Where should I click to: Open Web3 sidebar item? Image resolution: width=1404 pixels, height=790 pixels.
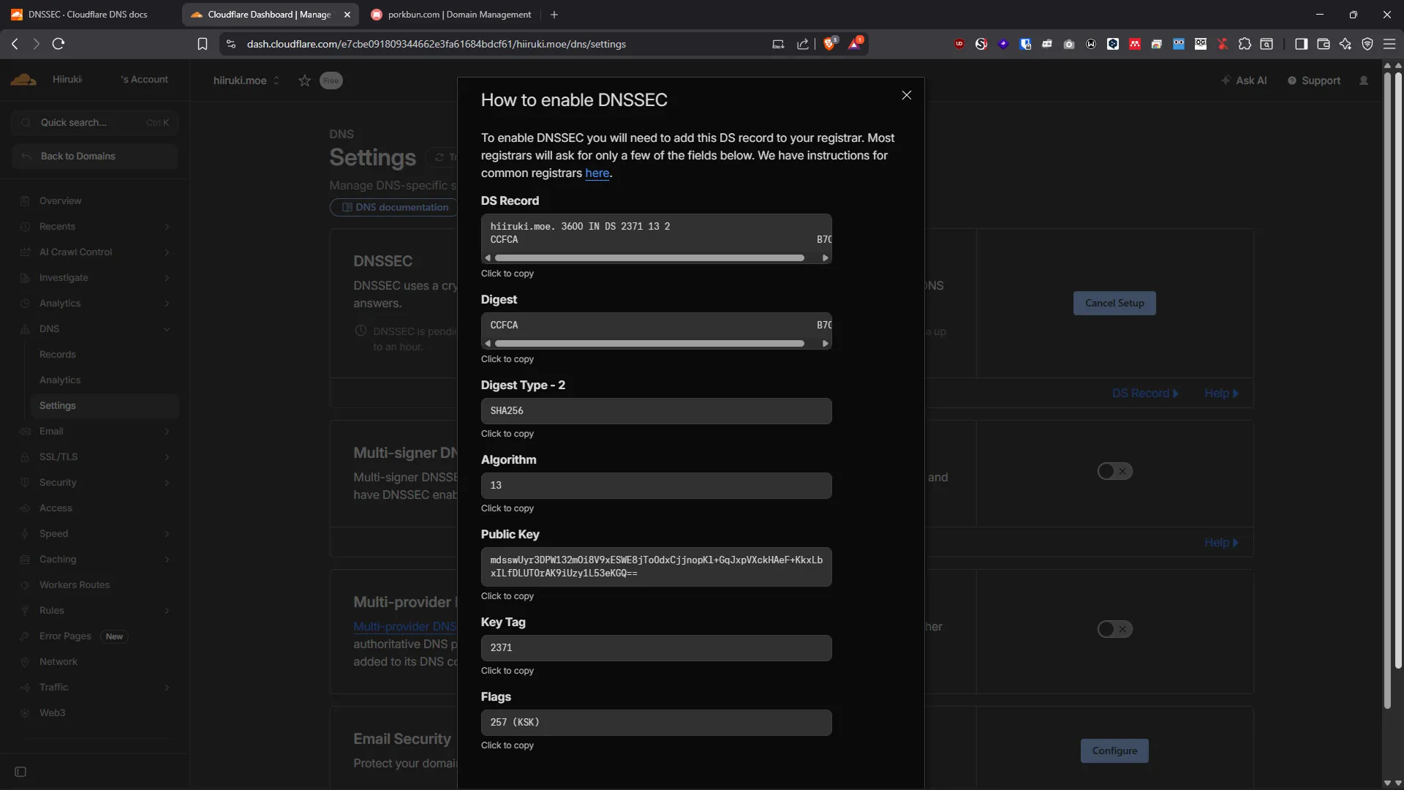(52, 713)
